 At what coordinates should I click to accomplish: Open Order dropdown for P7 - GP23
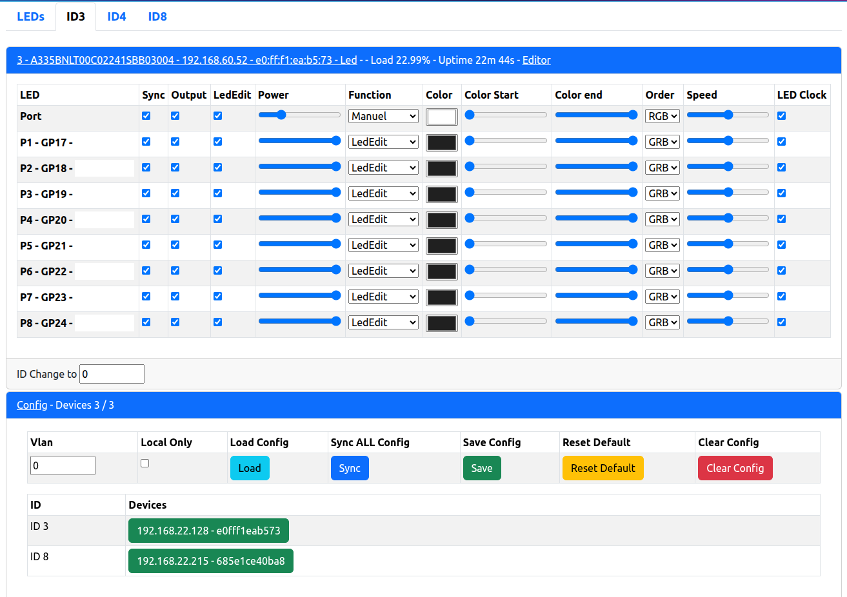663,297
